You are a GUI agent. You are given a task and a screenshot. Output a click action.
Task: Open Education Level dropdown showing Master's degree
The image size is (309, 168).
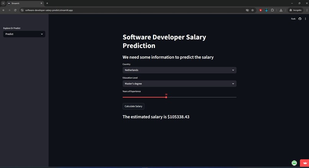click(179, 83)
